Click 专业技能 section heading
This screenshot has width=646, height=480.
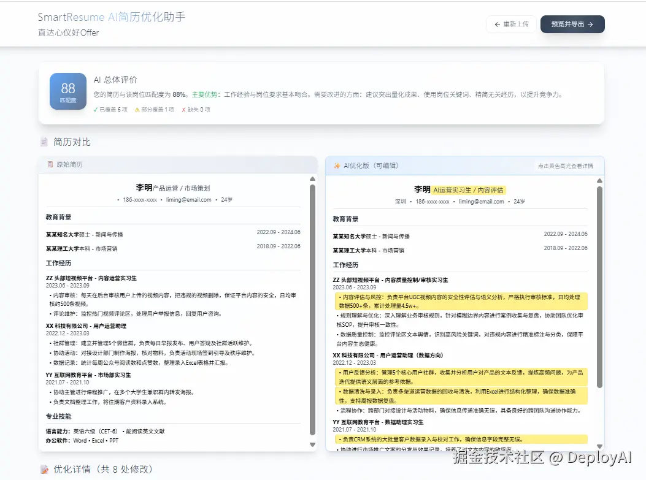coord(58,416)
